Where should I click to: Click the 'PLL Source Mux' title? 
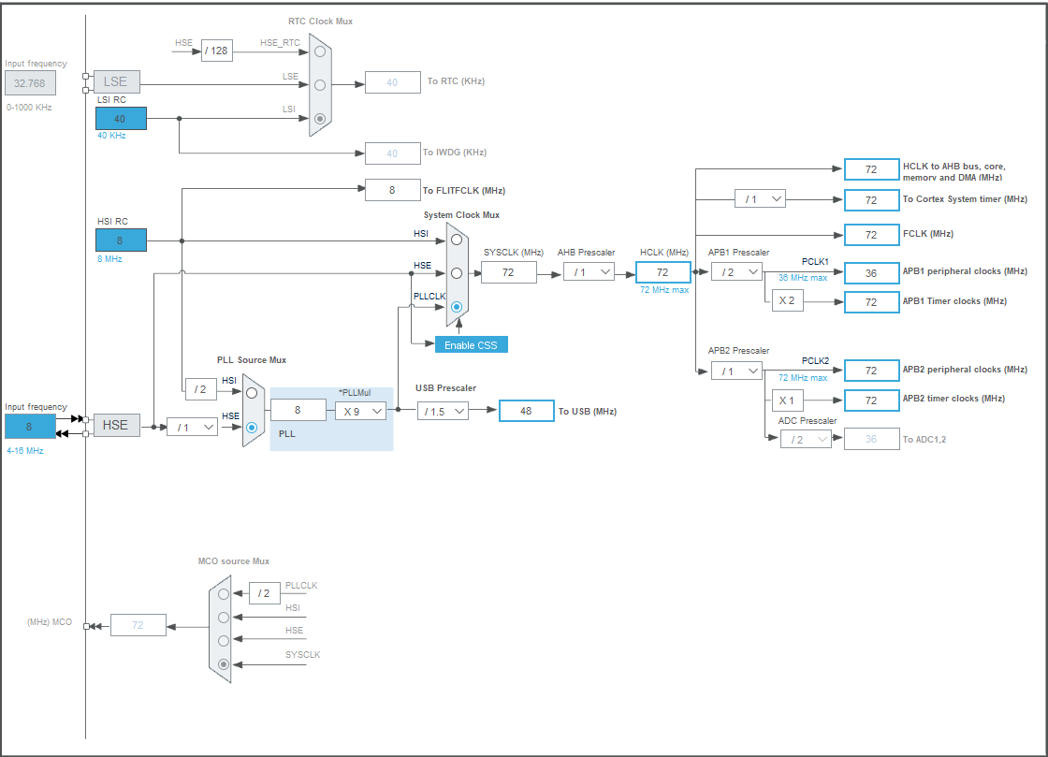pyautogui.click(x=252, y=360)
